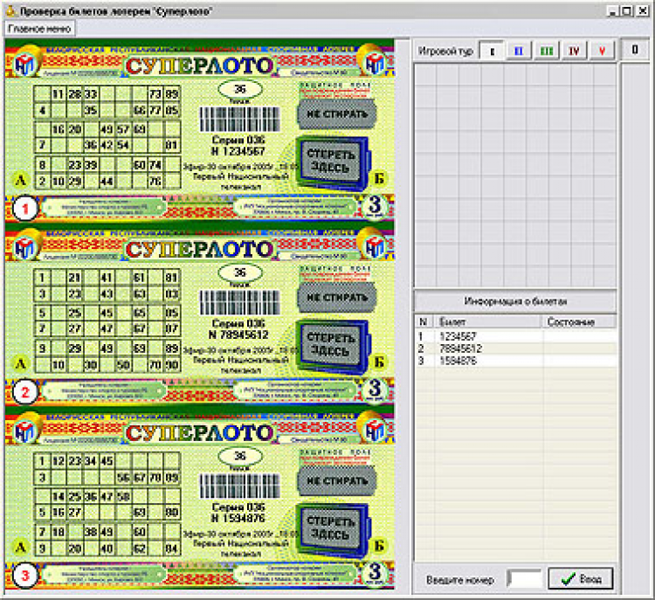Click the N column header
The height and width of the screenshot is (600, 655).
pyautogui.click(x=424, y=321)
